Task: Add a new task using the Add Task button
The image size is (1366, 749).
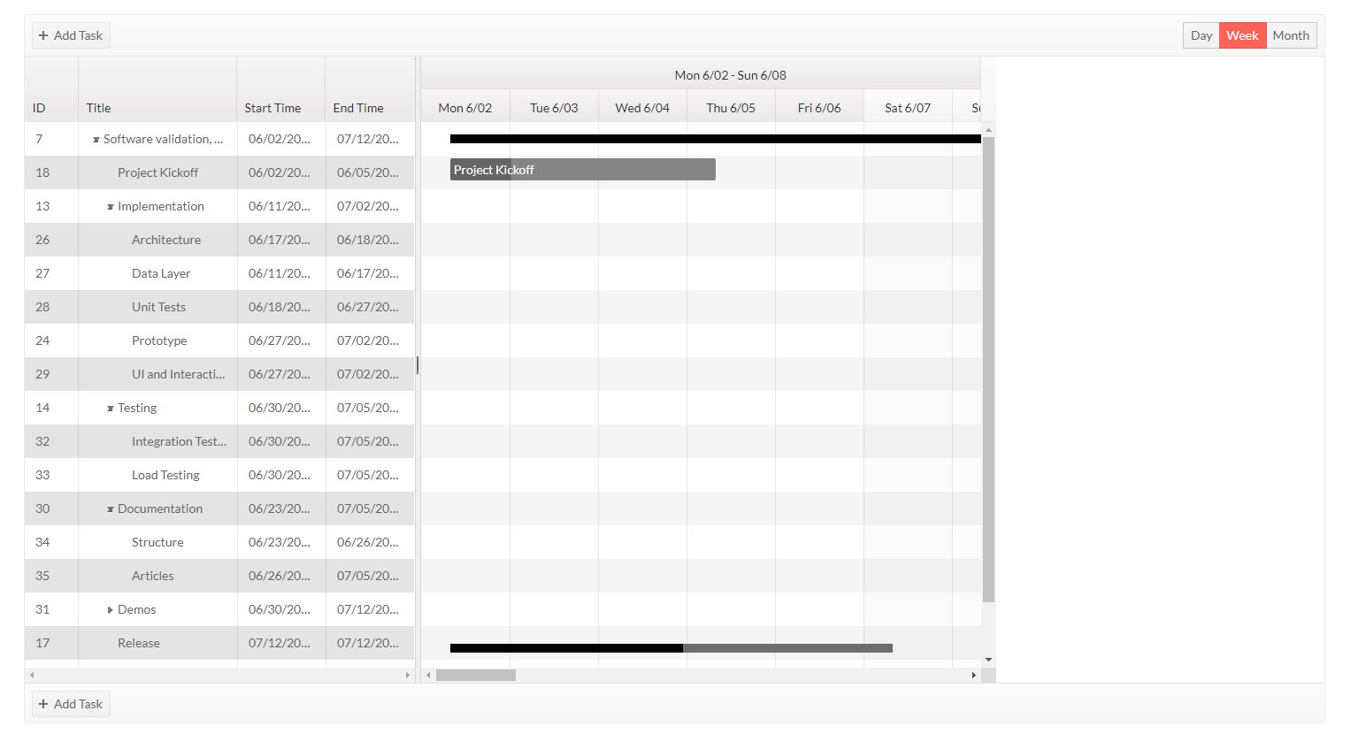Action: [x=70, y=35]
